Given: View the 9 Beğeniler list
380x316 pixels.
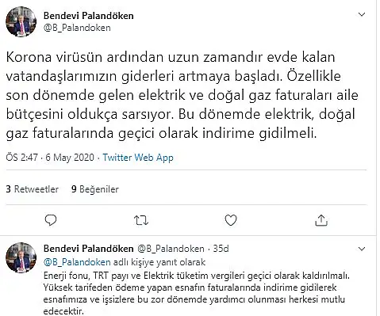Looking at the screenshot, I should pyautogui.click(x=95, y=189).
